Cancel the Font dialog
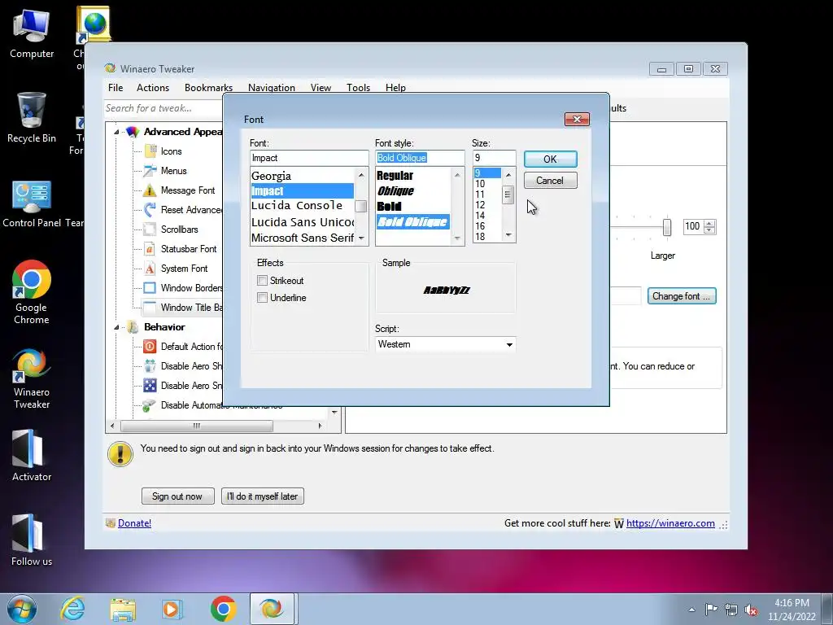The image size is (833, 625). [x=551, y=181]
